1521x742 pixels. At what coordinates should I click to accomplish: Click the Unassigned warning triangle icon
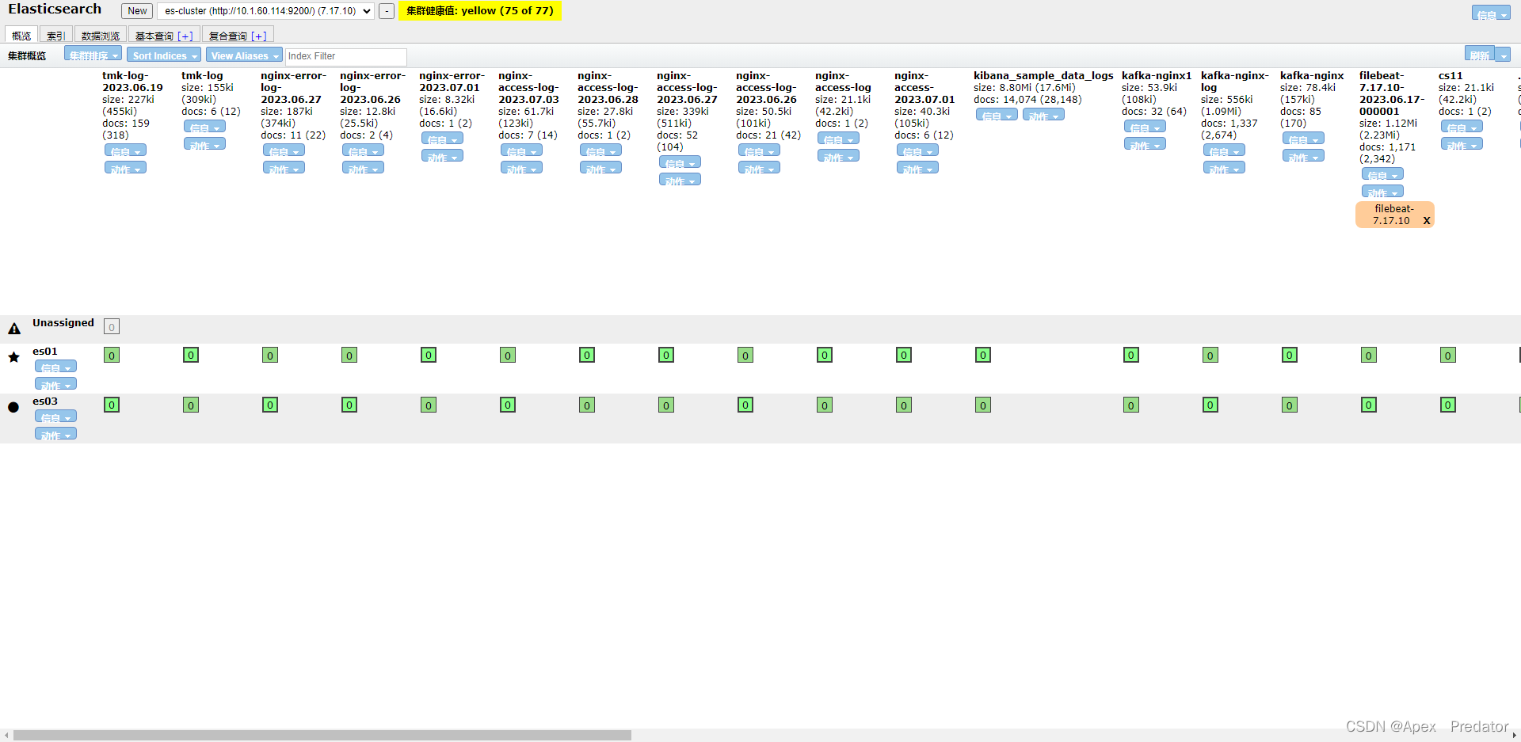click(14, 328)
